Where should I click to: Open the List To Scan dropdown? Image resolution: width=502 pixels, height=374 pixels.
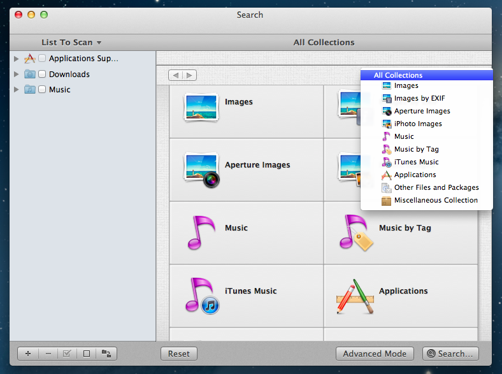(71, 43)
